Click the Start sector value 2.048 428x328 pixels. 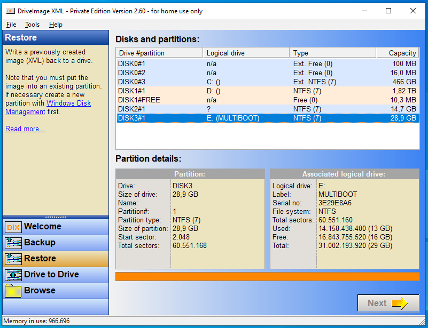coord(181,237)
